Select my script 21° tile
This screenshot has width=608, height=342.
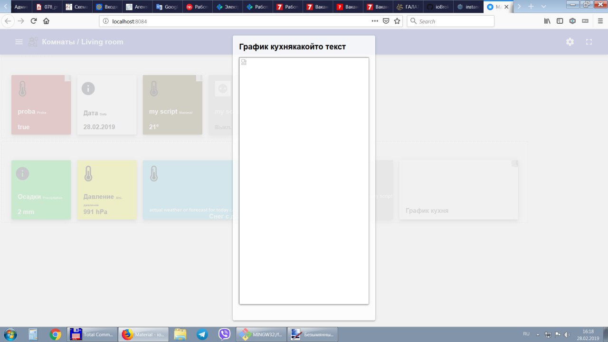[172, 104]
